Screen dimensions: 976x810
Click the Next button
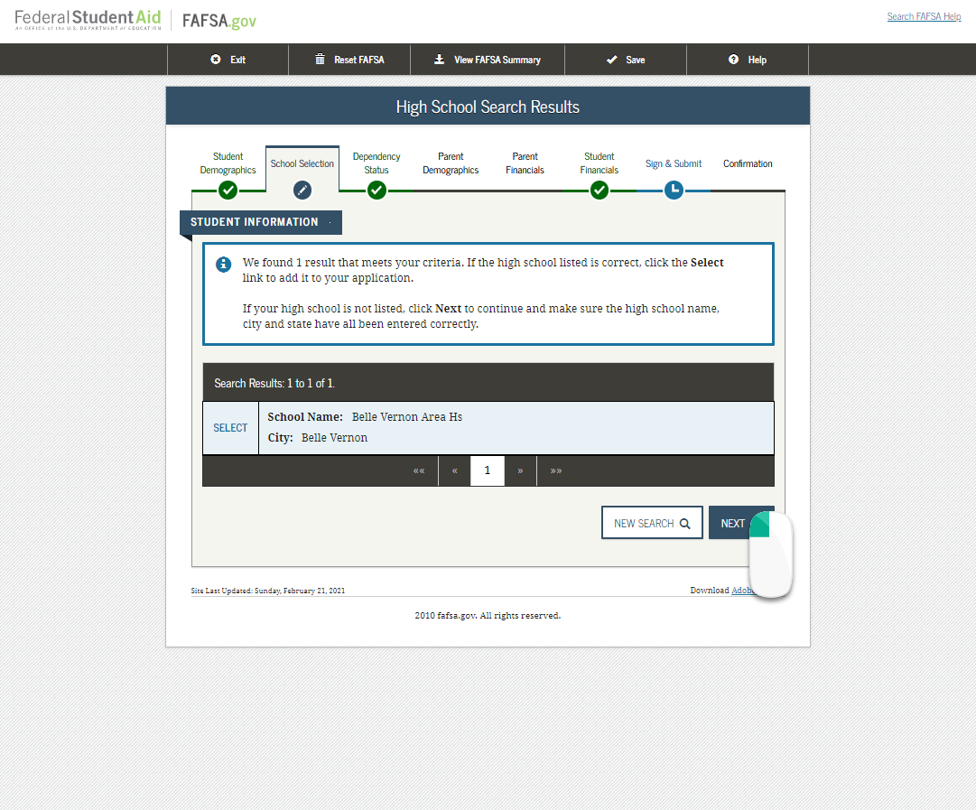[733, 523]
